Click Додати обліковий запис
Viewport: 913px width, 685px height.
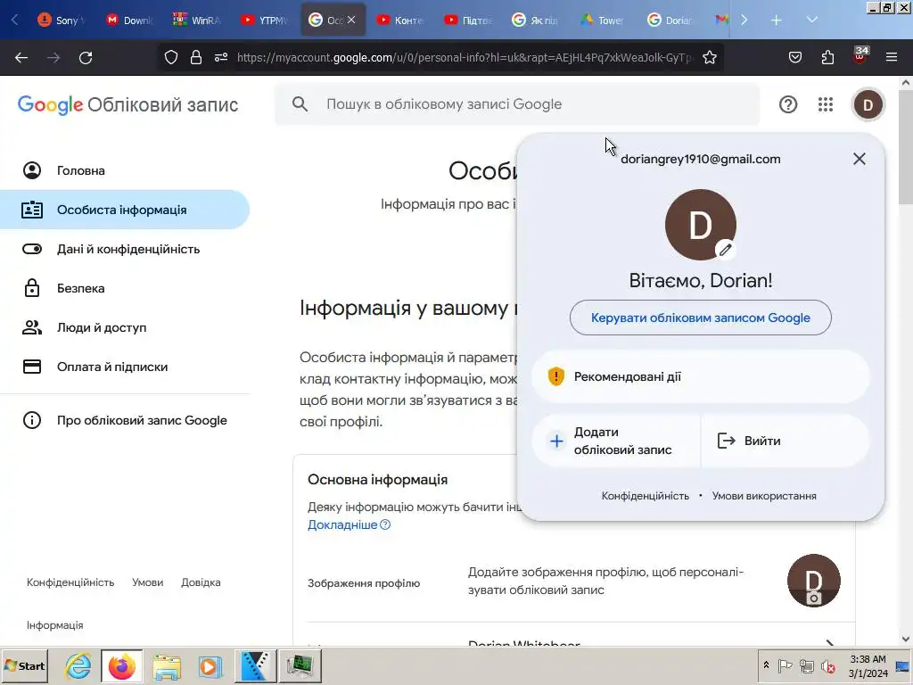[616, 441]
